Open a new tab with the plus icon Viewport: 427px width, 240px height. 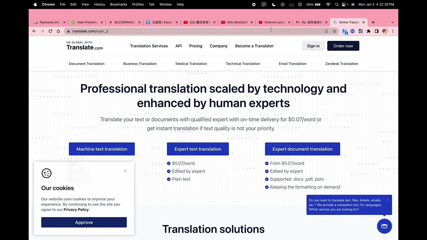point(373,22)
